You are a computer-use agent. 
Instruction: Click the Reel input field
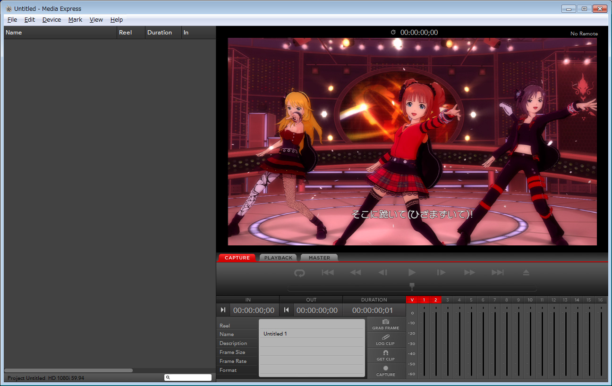pos(312,325)
